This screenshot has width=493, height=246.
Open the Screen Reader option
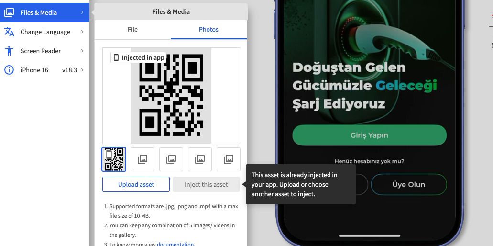point(44,51)
